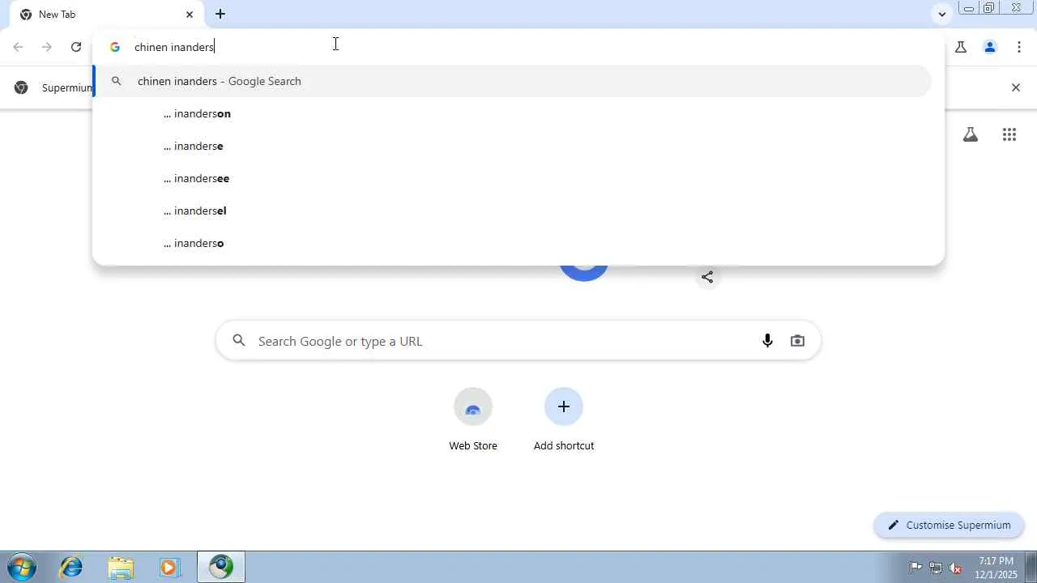Click the 'New Tab' tab title
The image size is (1037, 583).
click(x=57, y=15)
